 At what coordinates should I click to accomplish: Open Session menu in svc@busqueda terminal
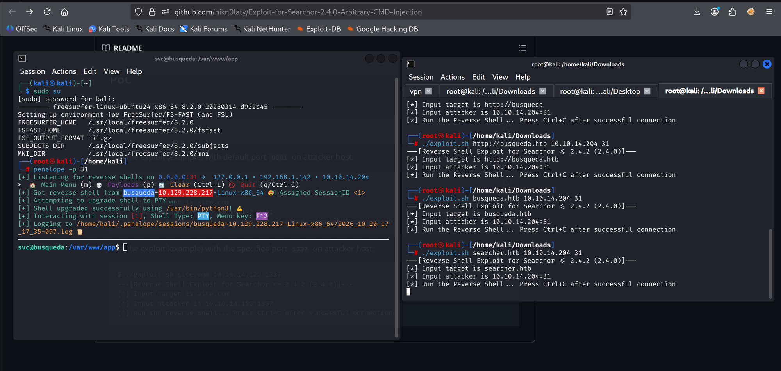pos(32,71)
